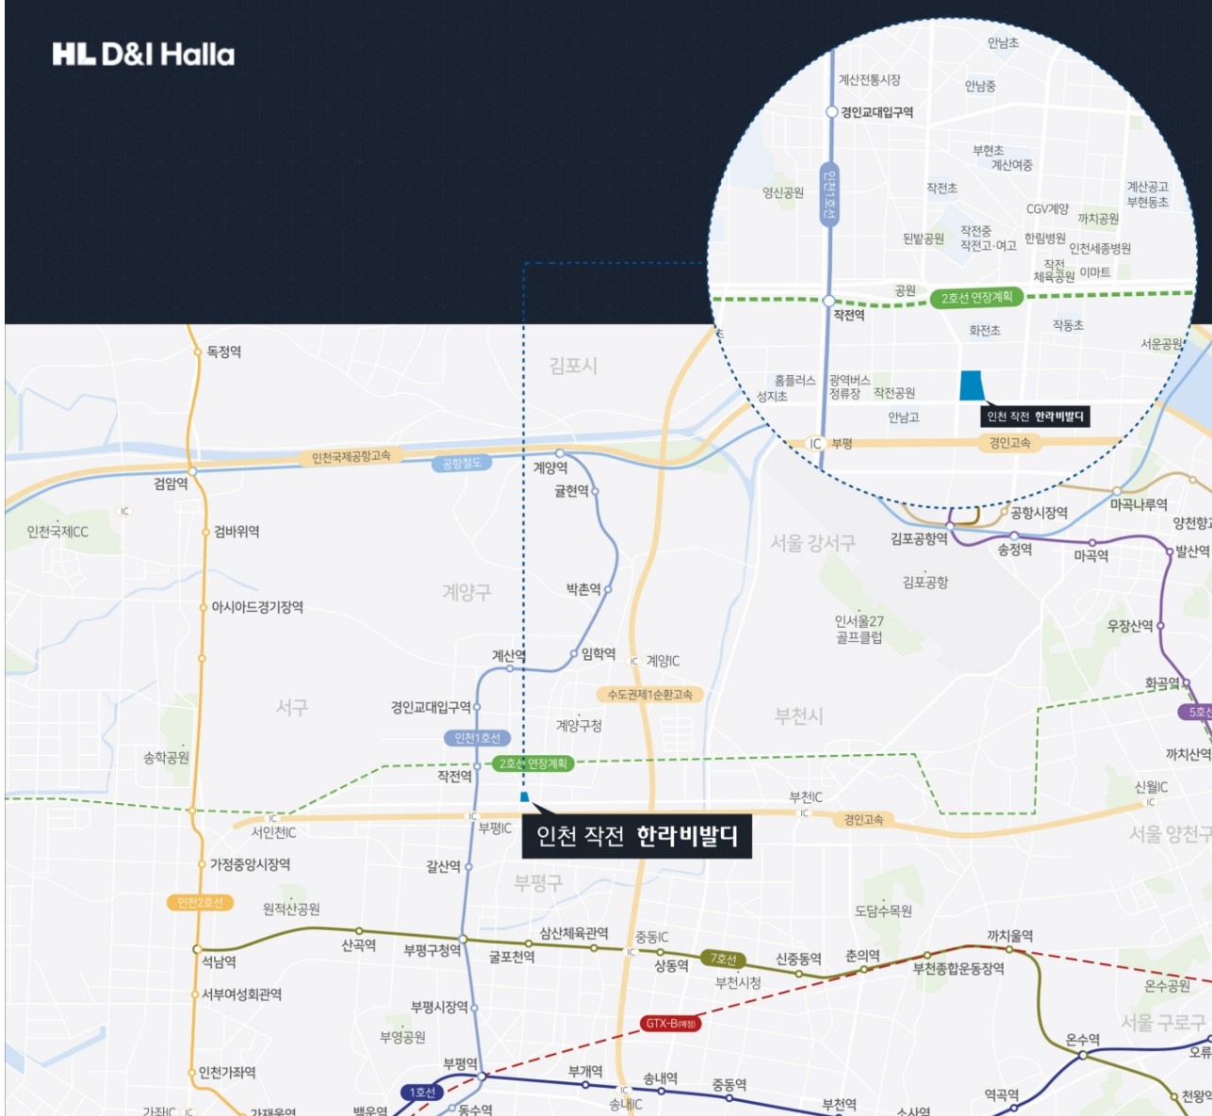This screenshot has width=1212, height=1116.
Task: Click the 7호선 line badge
Action: [x=724, y=960]
